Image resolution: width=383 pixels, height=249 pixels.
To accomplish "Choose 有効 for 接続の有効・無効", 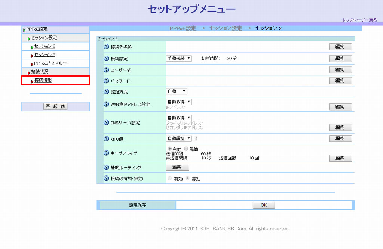I will click(x=170, y=179).
